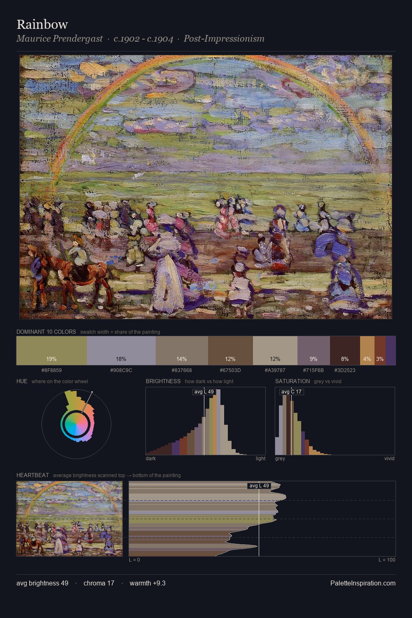The width and height of the screenshot is (412, 618).
Task: Click the olive #8F8859 swatch showing 19%
Action: coord(51,351)
